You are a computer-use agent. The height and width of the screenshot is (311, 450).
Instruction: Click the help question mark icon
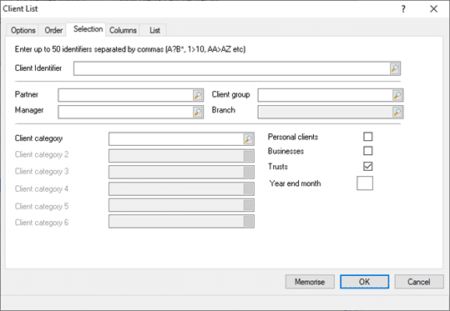point(403,9)
